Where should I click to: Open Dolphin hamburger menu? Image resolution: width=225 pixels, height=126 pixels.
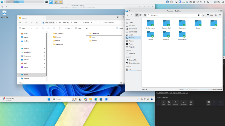point(220,15)
